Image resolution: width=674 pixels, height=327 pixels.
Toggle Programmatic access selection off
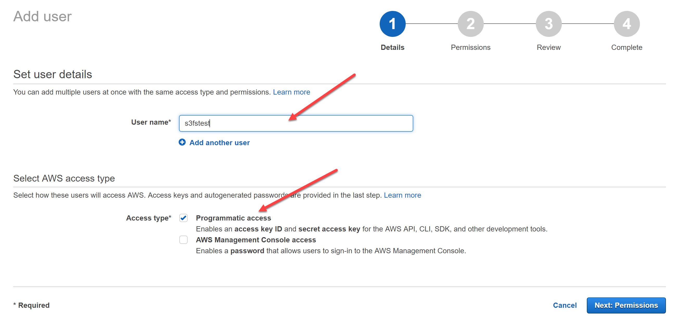pyautogui.click(x=182, y=217)
